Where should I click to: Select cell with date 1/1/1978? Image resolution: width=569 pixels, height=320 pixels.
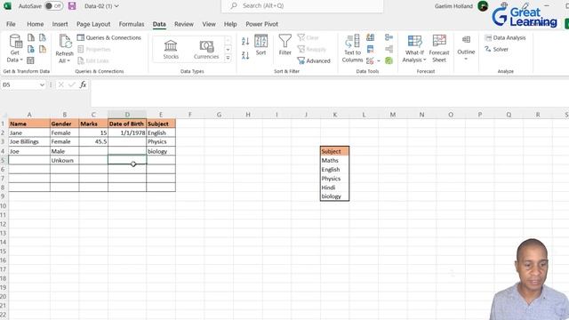coord(127,132)
